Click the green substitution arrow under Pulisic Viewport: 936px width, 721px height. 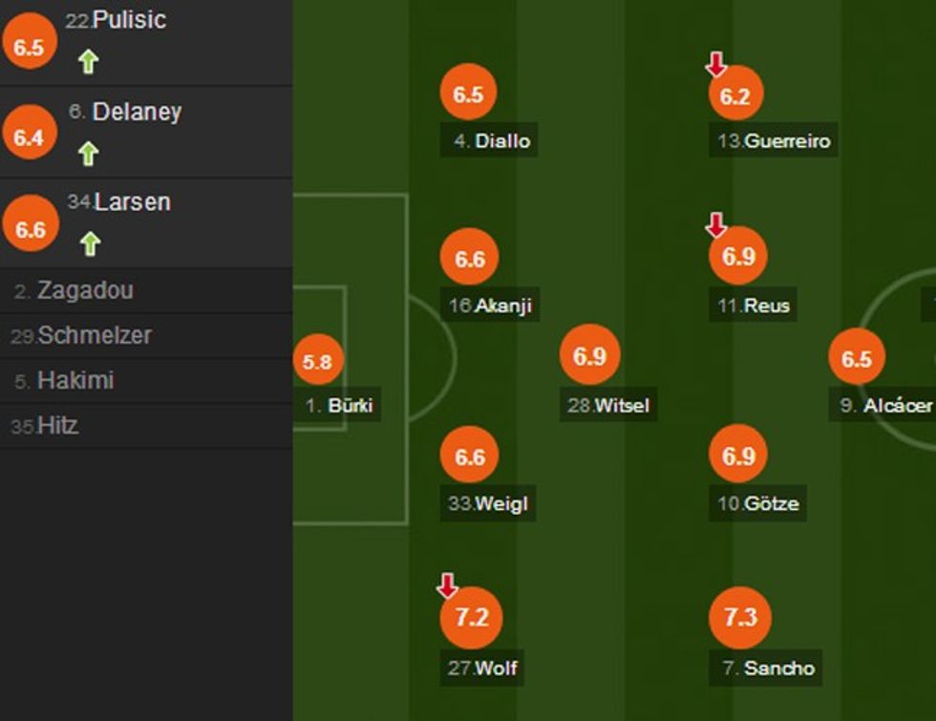[x=89, y=63]
